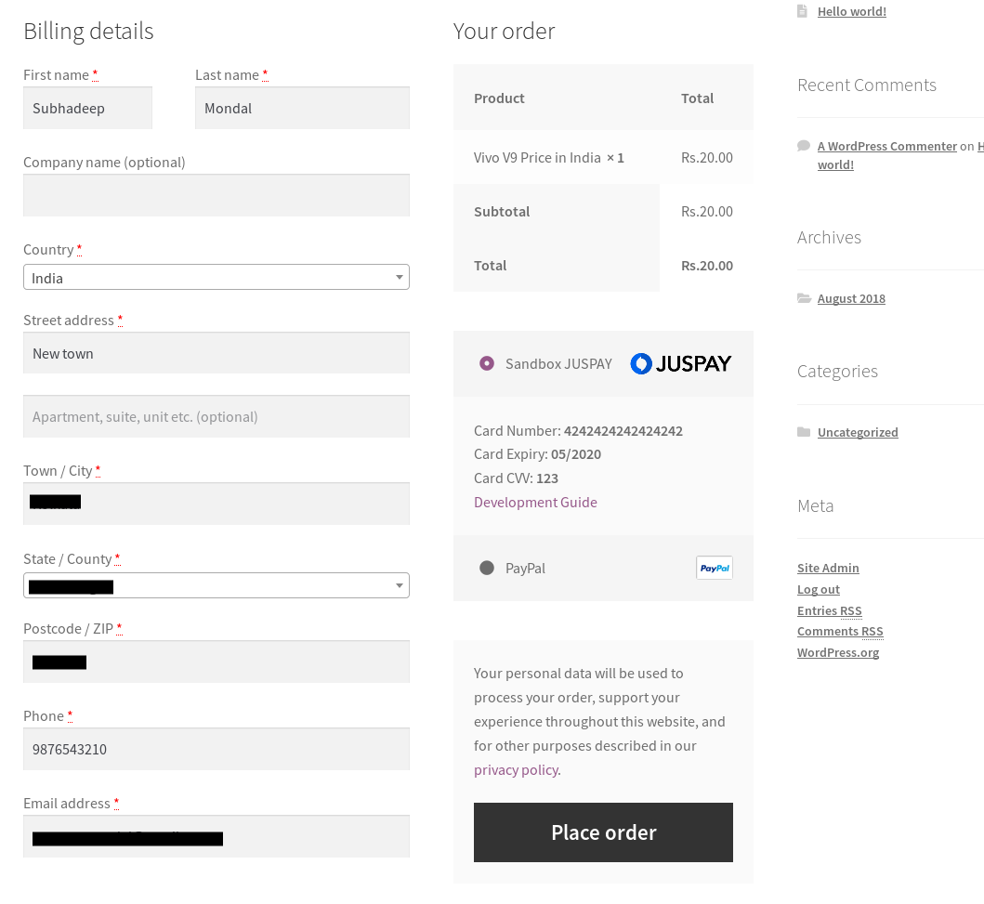Open the Country dropdown showing India
This screenshot has width=984, height=904.
coord(216,278)
